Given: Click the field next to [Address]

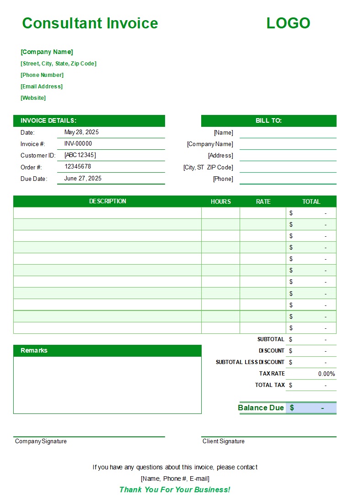Looking at the screenshot, I should (288, 155).
